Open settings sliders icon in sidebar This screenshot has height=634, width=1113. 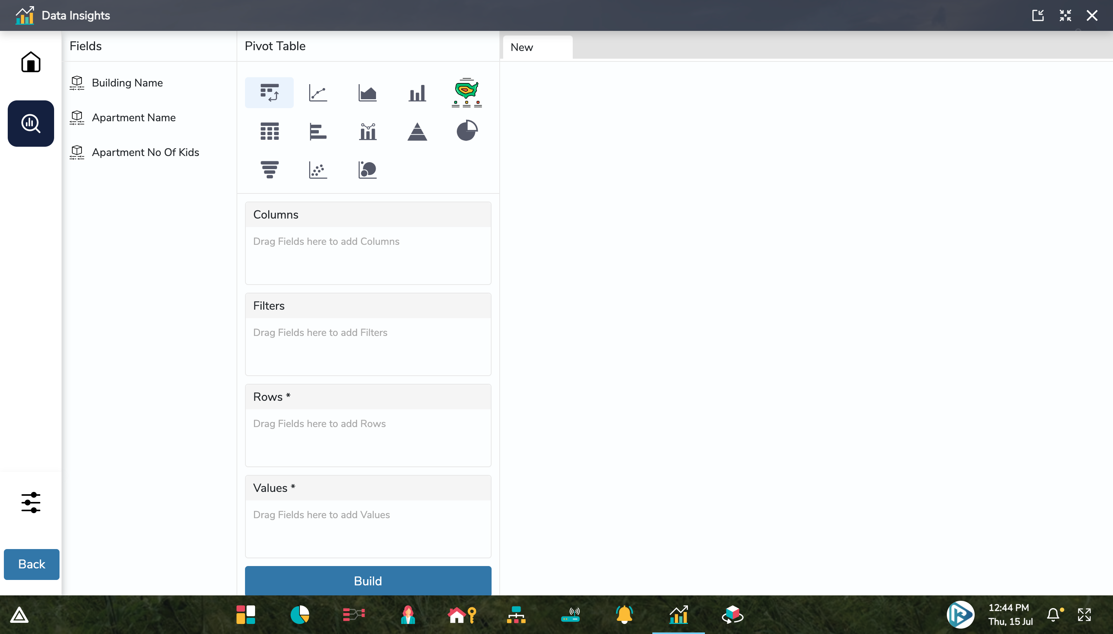point(31,502)
